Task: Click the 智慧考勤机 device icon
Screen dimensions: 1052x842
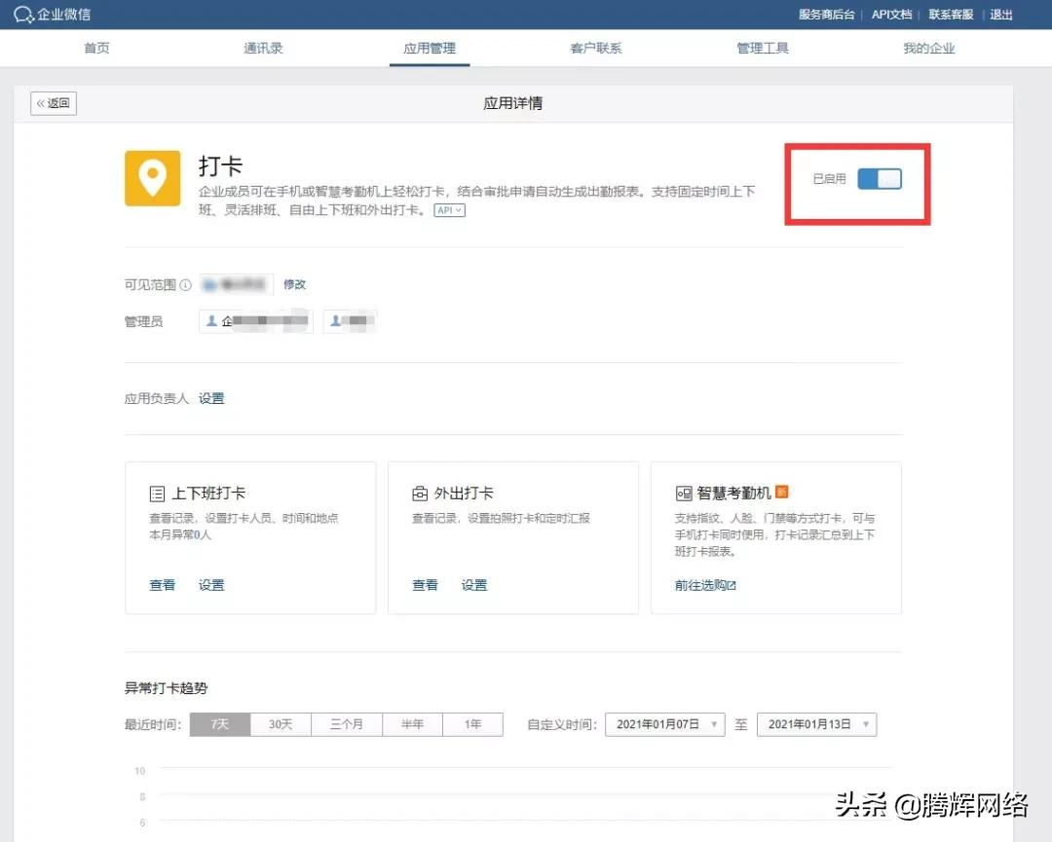Action: [684, 494]
